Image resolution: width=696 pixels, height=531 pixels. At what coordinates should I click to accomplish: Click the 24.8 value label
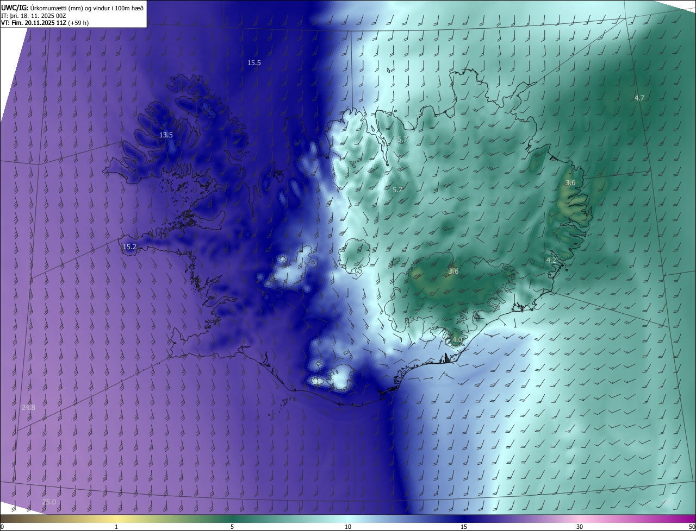point(28,407)
